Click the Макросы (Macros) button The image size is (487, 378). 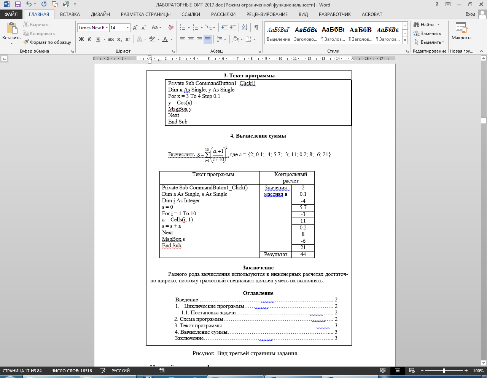462,32
